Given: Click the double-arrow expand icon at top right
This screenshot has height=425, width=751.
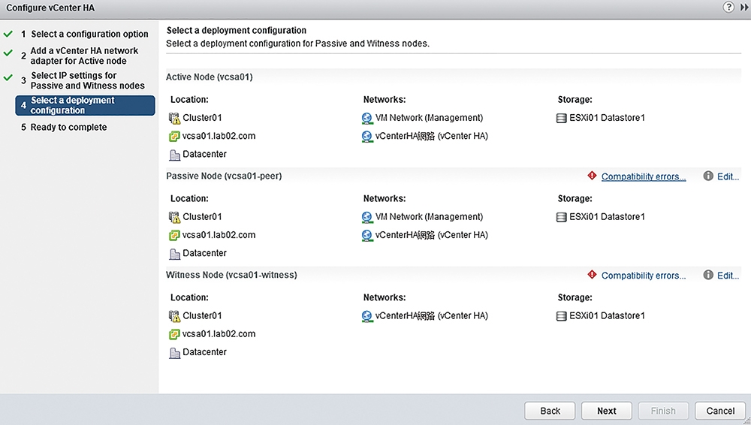Looking at the screenshot, I should click(x=743, y=8).
